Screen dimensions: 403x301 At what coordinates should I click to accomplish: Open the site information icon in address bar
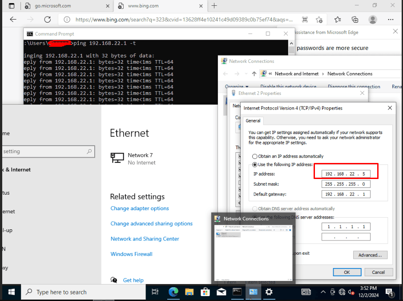point(67,20)
